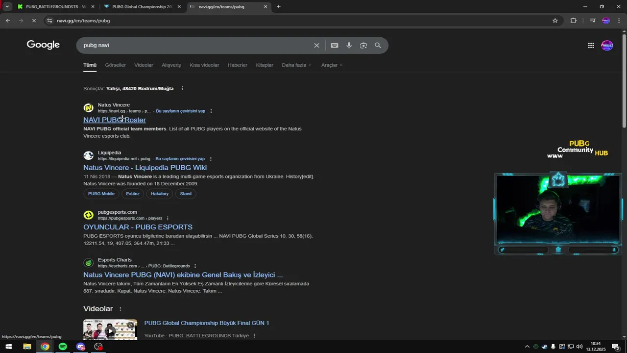
Task: Open the taskbar volume control
Action: pyautogui.click(x=579, y=347)
